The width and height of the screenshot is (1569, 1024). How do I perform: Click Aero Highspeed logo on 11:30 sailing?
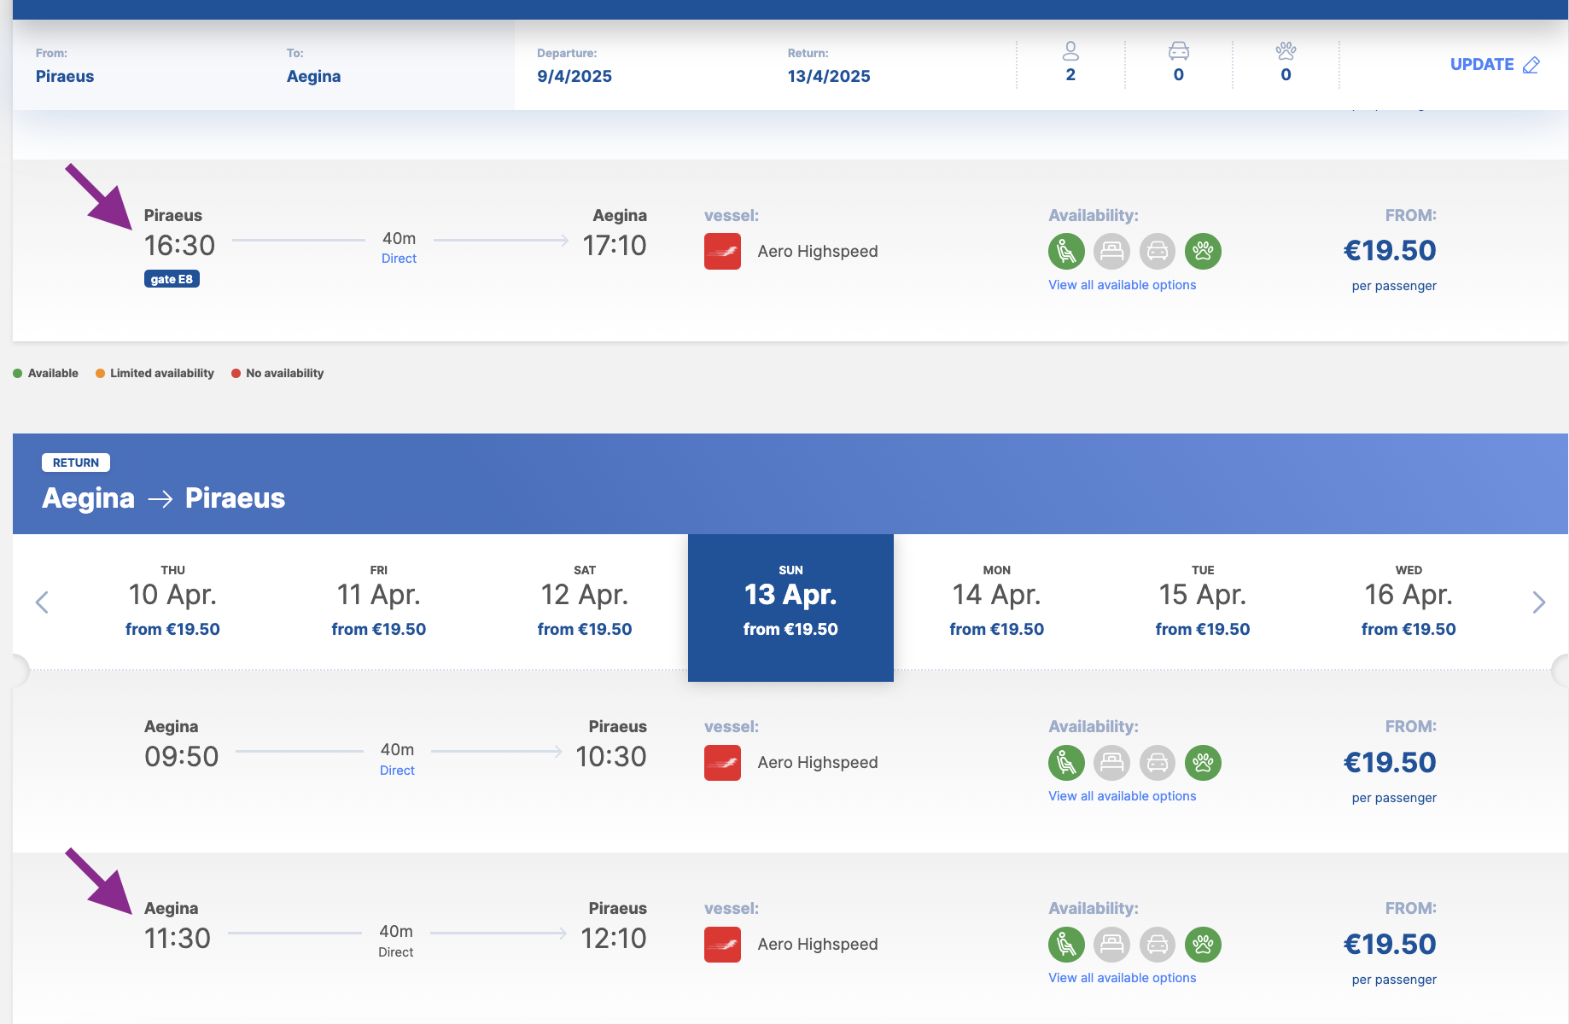(x=722, y=945)
